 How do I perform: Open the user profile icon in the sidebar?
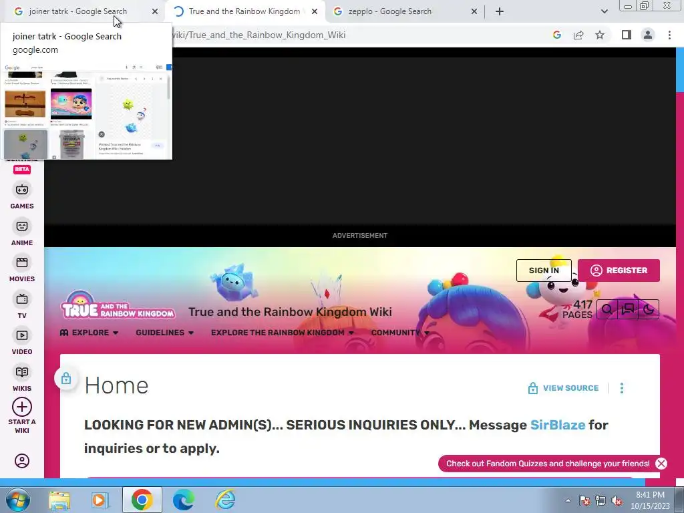(x=22, y=461)
